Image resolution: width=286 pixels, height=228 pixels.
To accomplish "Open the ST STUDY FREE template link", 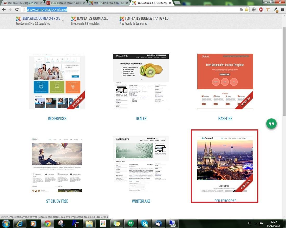I will click(57, 201).
